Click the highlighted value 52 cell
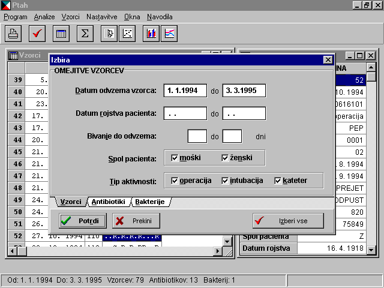Image resolution: width=384 pixels, height=288 pixels. [x=350, y=80]
